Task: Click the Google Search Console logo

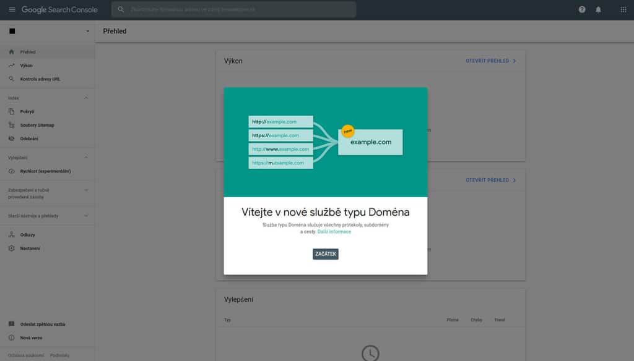Action: (x=59, y=10)
